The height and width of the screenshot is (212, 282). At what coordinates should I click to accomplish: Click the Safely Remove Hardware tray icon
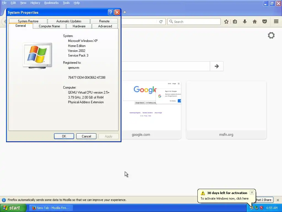pyautogui.click(x=256, y=208)
